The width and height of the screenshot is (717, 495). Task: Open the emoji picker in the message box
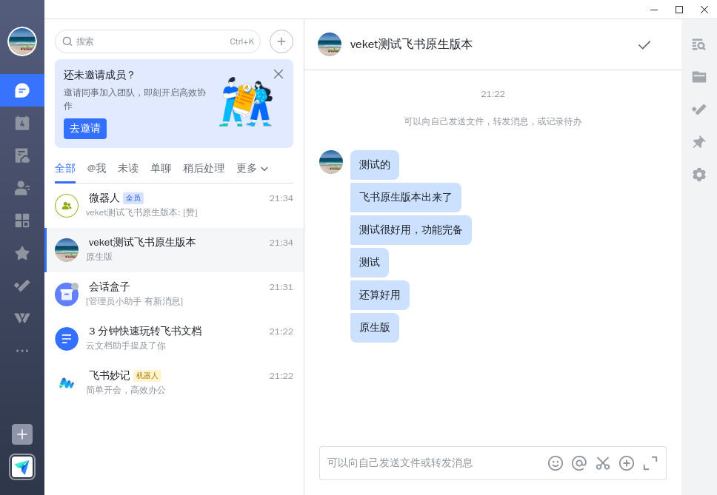tap(555, 463)
